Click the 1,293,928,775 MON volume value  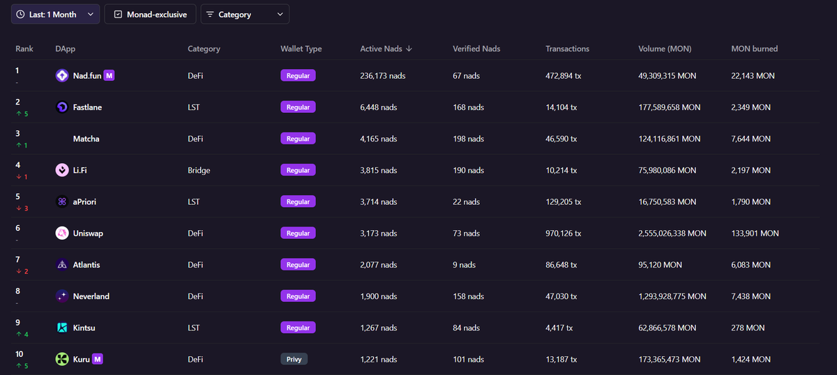tap(672, 296)
